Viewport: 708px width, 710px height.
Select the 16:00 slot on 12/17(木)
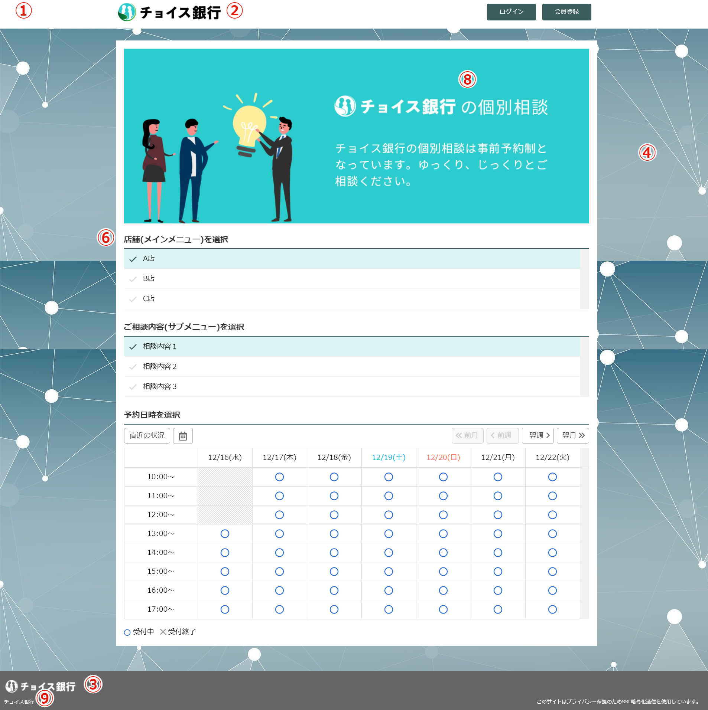[x=279, y=590]
